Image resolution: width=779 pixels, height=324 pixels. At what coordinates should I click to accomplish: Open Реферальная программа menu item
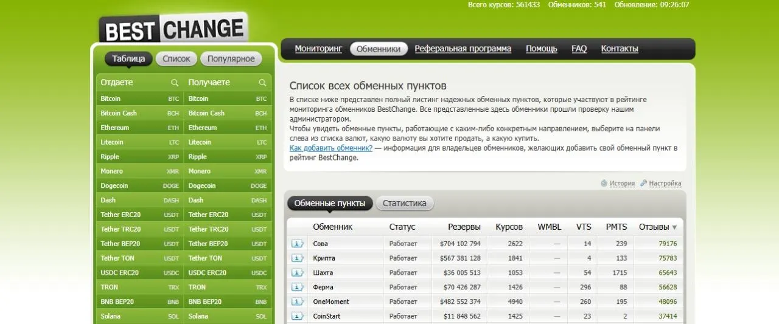click(463, 49)
